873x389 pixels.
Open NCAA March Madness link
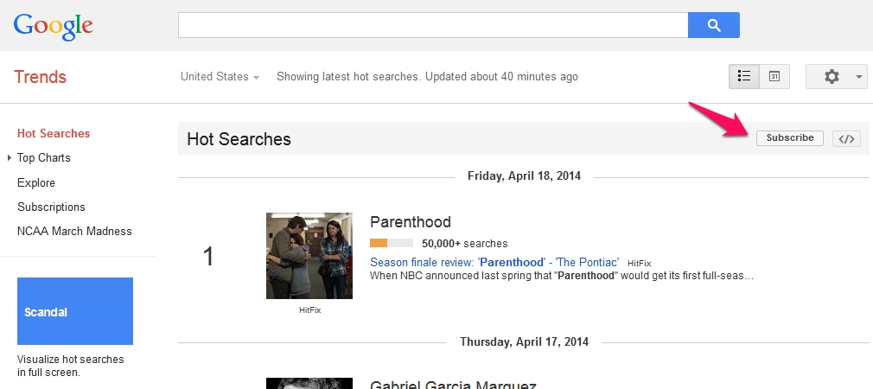[74, 231]
